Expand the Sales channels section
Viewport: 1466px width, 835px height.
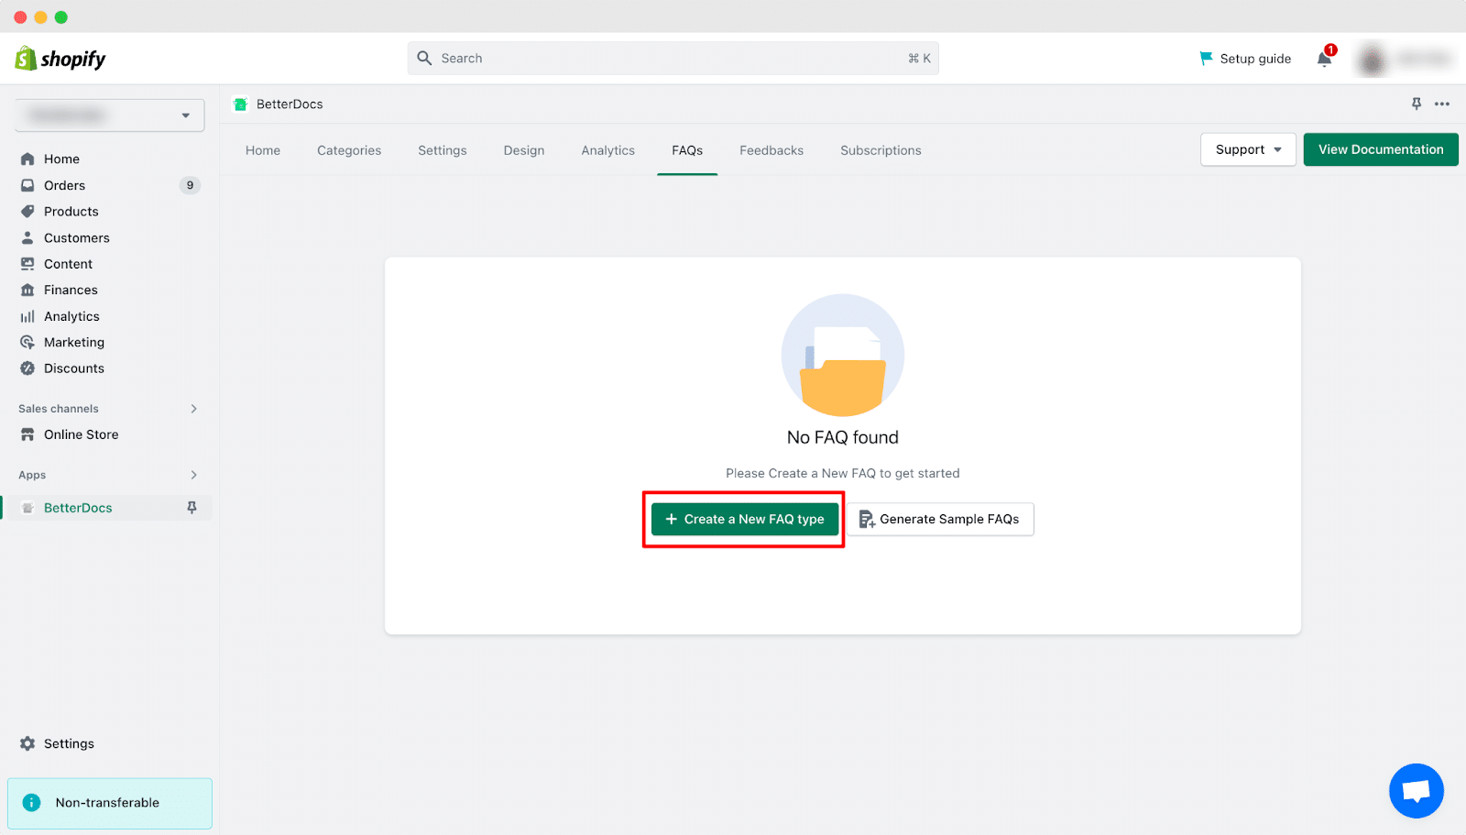pos(193,408)
